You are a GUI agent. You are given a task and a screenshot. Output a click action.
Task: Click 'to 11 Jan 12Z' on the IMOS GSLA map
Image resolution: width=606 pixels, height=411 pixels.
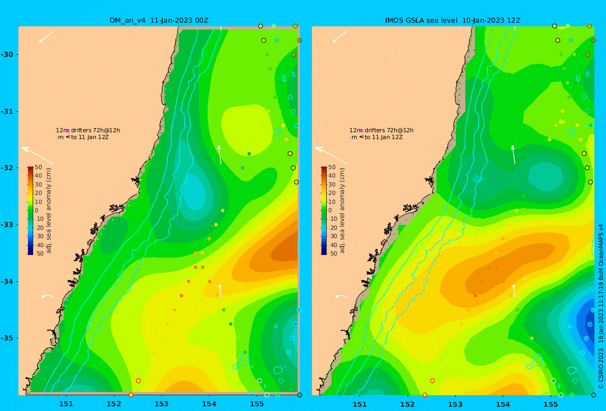coord(384,137)
